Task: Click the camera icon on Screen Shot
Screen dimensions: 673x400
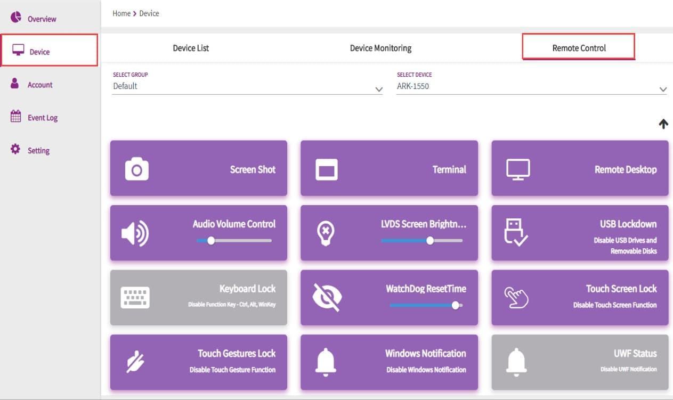Action: pyautogui.click(x=136, y=169)
